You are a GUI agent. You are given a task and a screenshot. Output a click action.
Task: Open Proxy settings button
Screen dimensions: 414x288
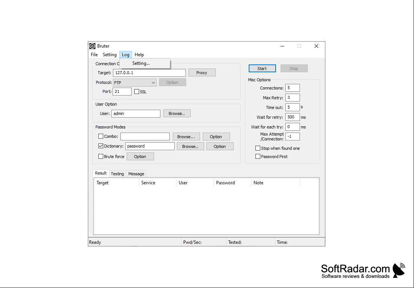(202, 73)
